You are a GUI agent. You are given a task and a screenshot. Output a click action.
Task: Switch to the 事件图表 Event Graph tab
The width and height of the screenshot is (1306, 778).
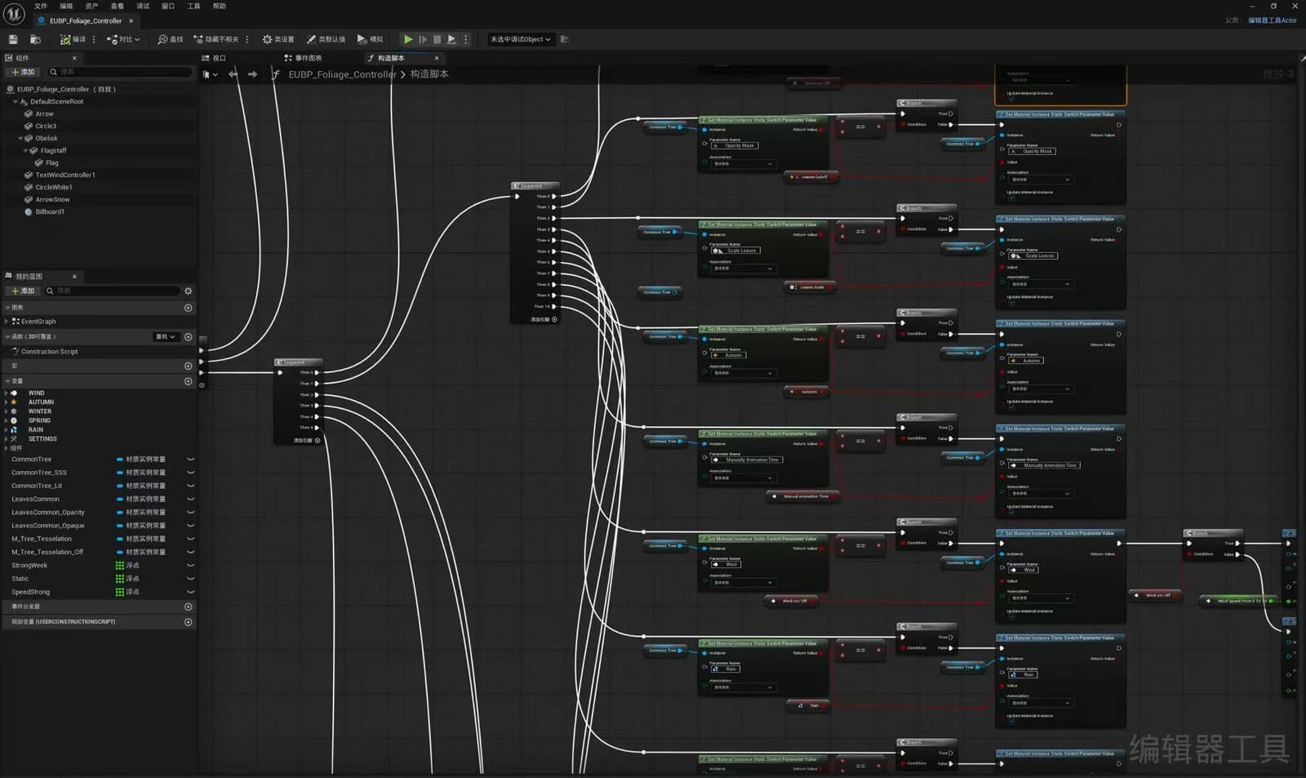pyautogui.click(x=303, y=58)
